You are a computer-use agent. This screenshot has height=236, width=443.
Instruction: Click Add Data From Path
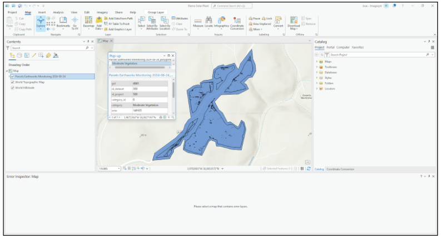tap(118, 18)
